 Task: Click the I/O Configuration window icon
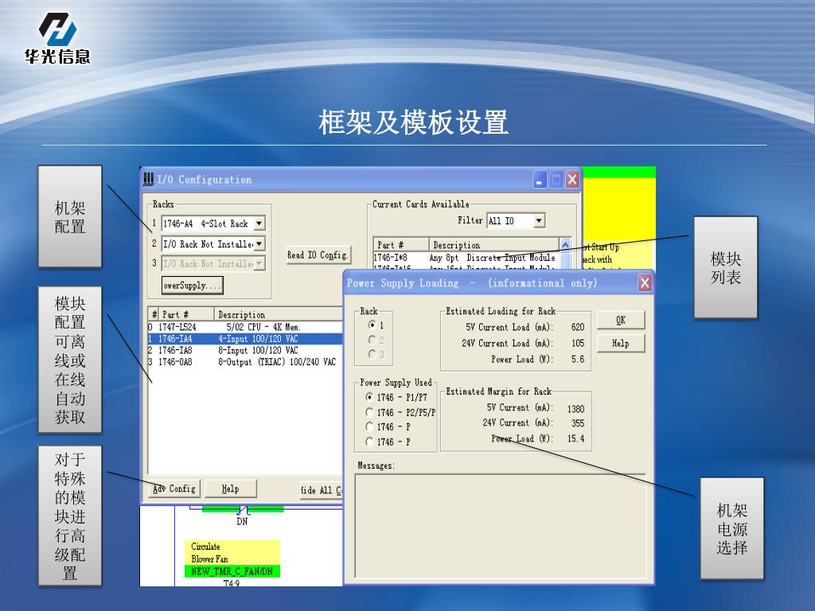coord(148,179)
